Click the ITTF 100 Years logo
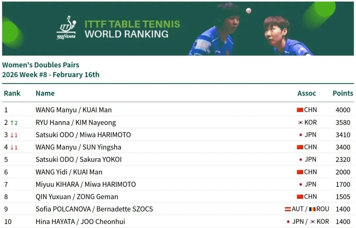This screenshot has width=356, height=228. coord(66,28)
